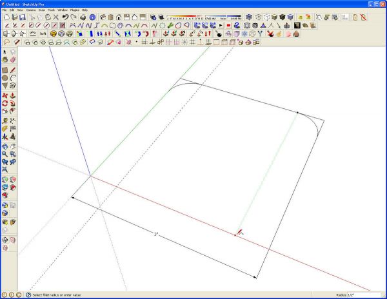Pick the Freehand tool

pyautogui.click(x=13, y=86)
